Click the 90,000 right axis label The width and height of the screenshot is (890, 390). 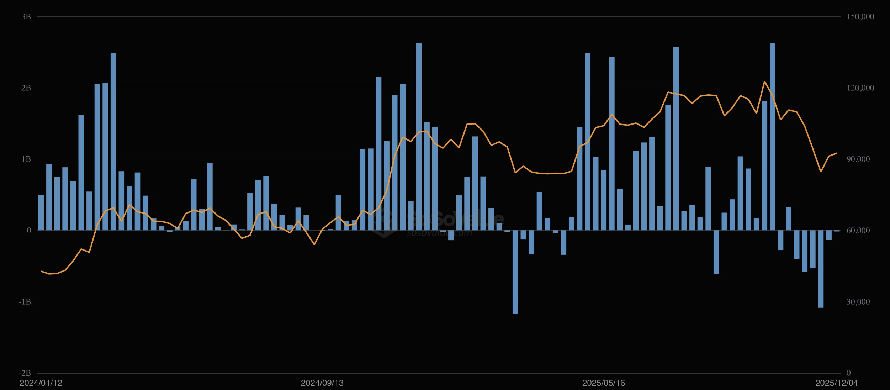858,159
